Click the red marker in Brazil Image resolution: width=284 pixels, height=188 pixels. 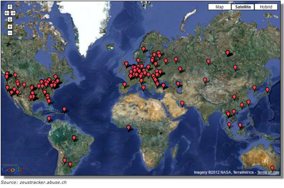tap(74, 138)
